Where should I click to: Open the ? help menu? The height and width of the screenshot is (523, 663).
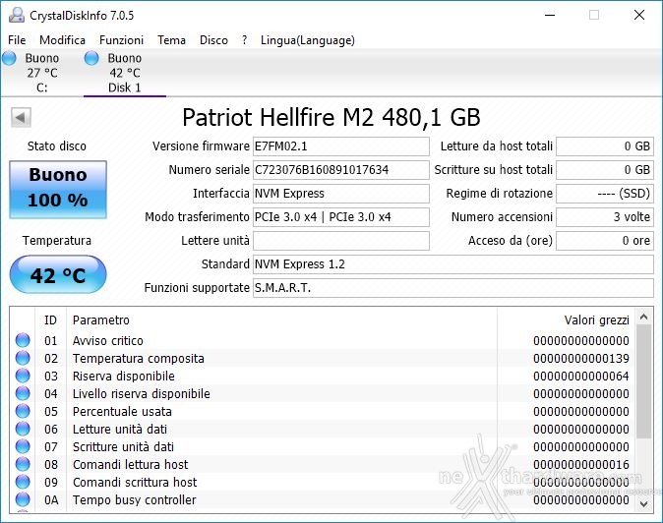[244, 40]
